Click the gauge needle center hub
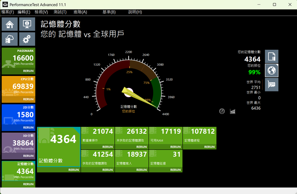 pyautogui.click(x=129, y=93)
